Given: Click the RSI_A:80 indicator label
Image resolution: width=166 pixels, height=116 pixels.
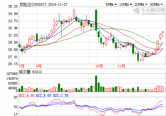Looking at the screenshot, I should (x=26, y=95).
